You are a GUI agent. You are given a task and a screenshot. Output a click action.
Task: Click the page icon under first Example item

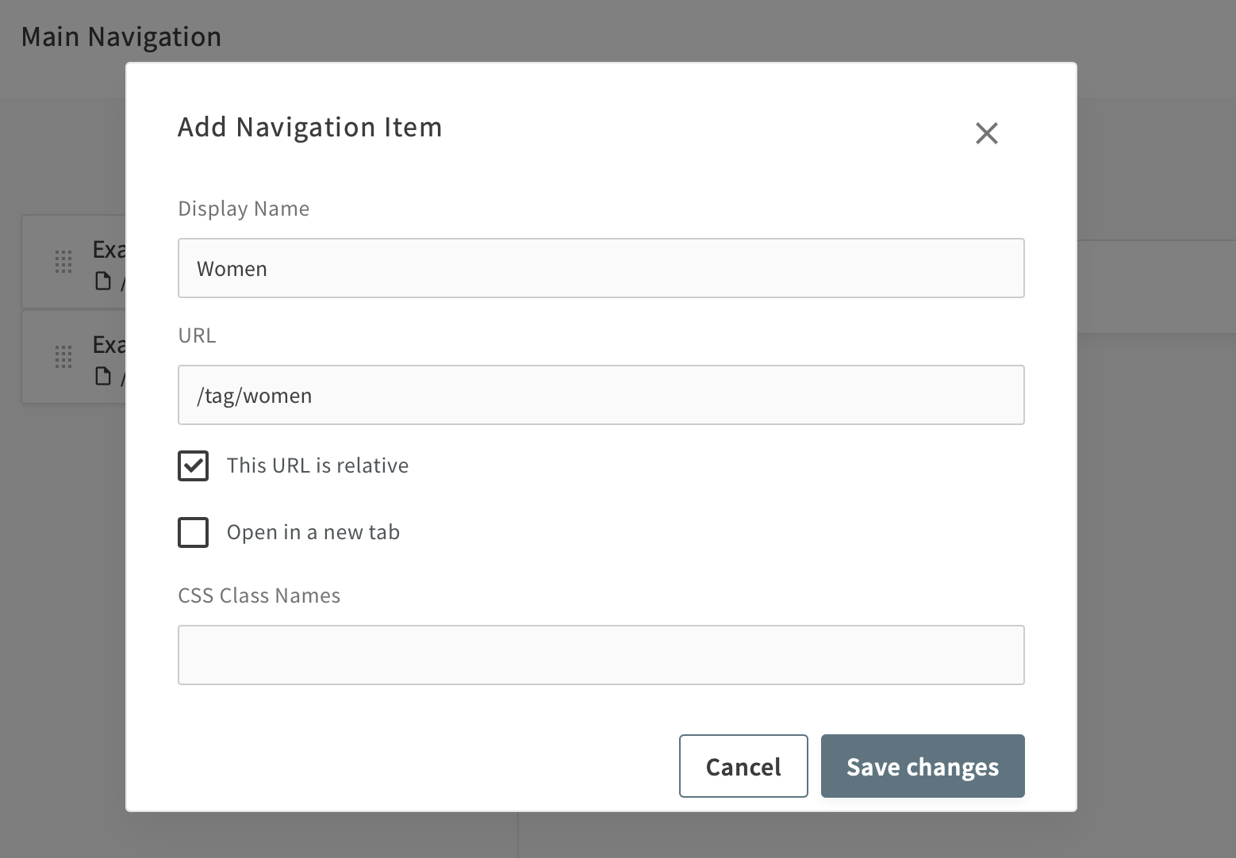(102, 281)
